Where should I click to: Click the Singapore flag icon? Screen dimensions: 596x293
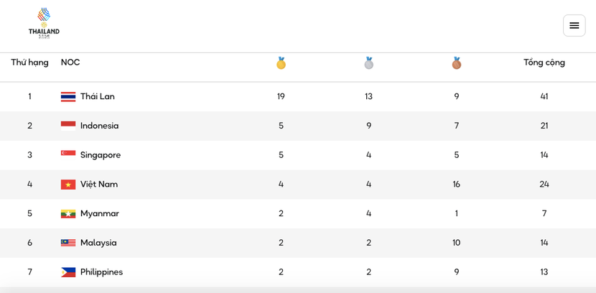(68, 155)
